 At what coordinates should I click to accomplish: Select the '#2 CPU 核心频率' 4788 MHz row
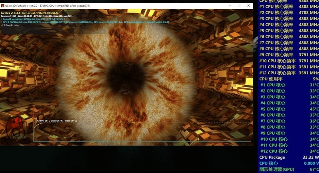pyautogui.click(x=289, y=13)
